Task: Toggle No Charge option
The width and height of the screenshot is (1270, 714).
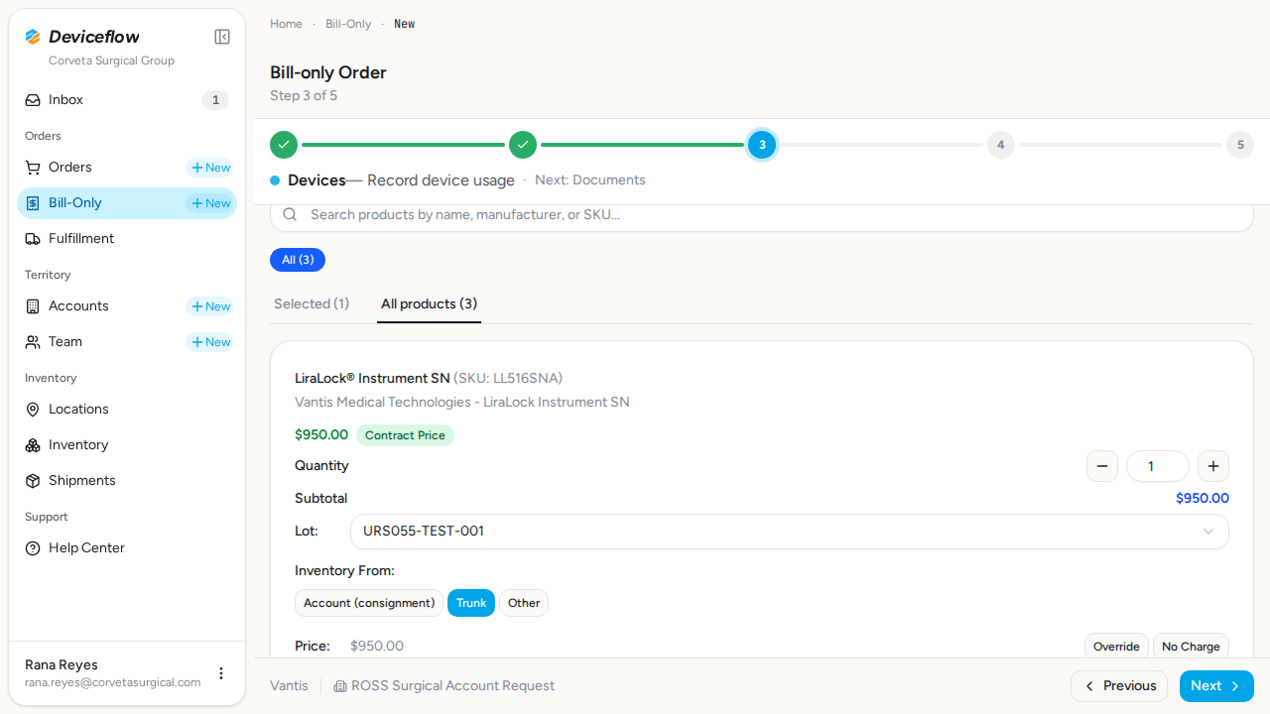Action: 1191,647
